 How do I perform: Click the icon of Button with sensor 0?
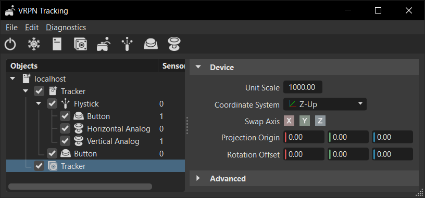point(66,154)
